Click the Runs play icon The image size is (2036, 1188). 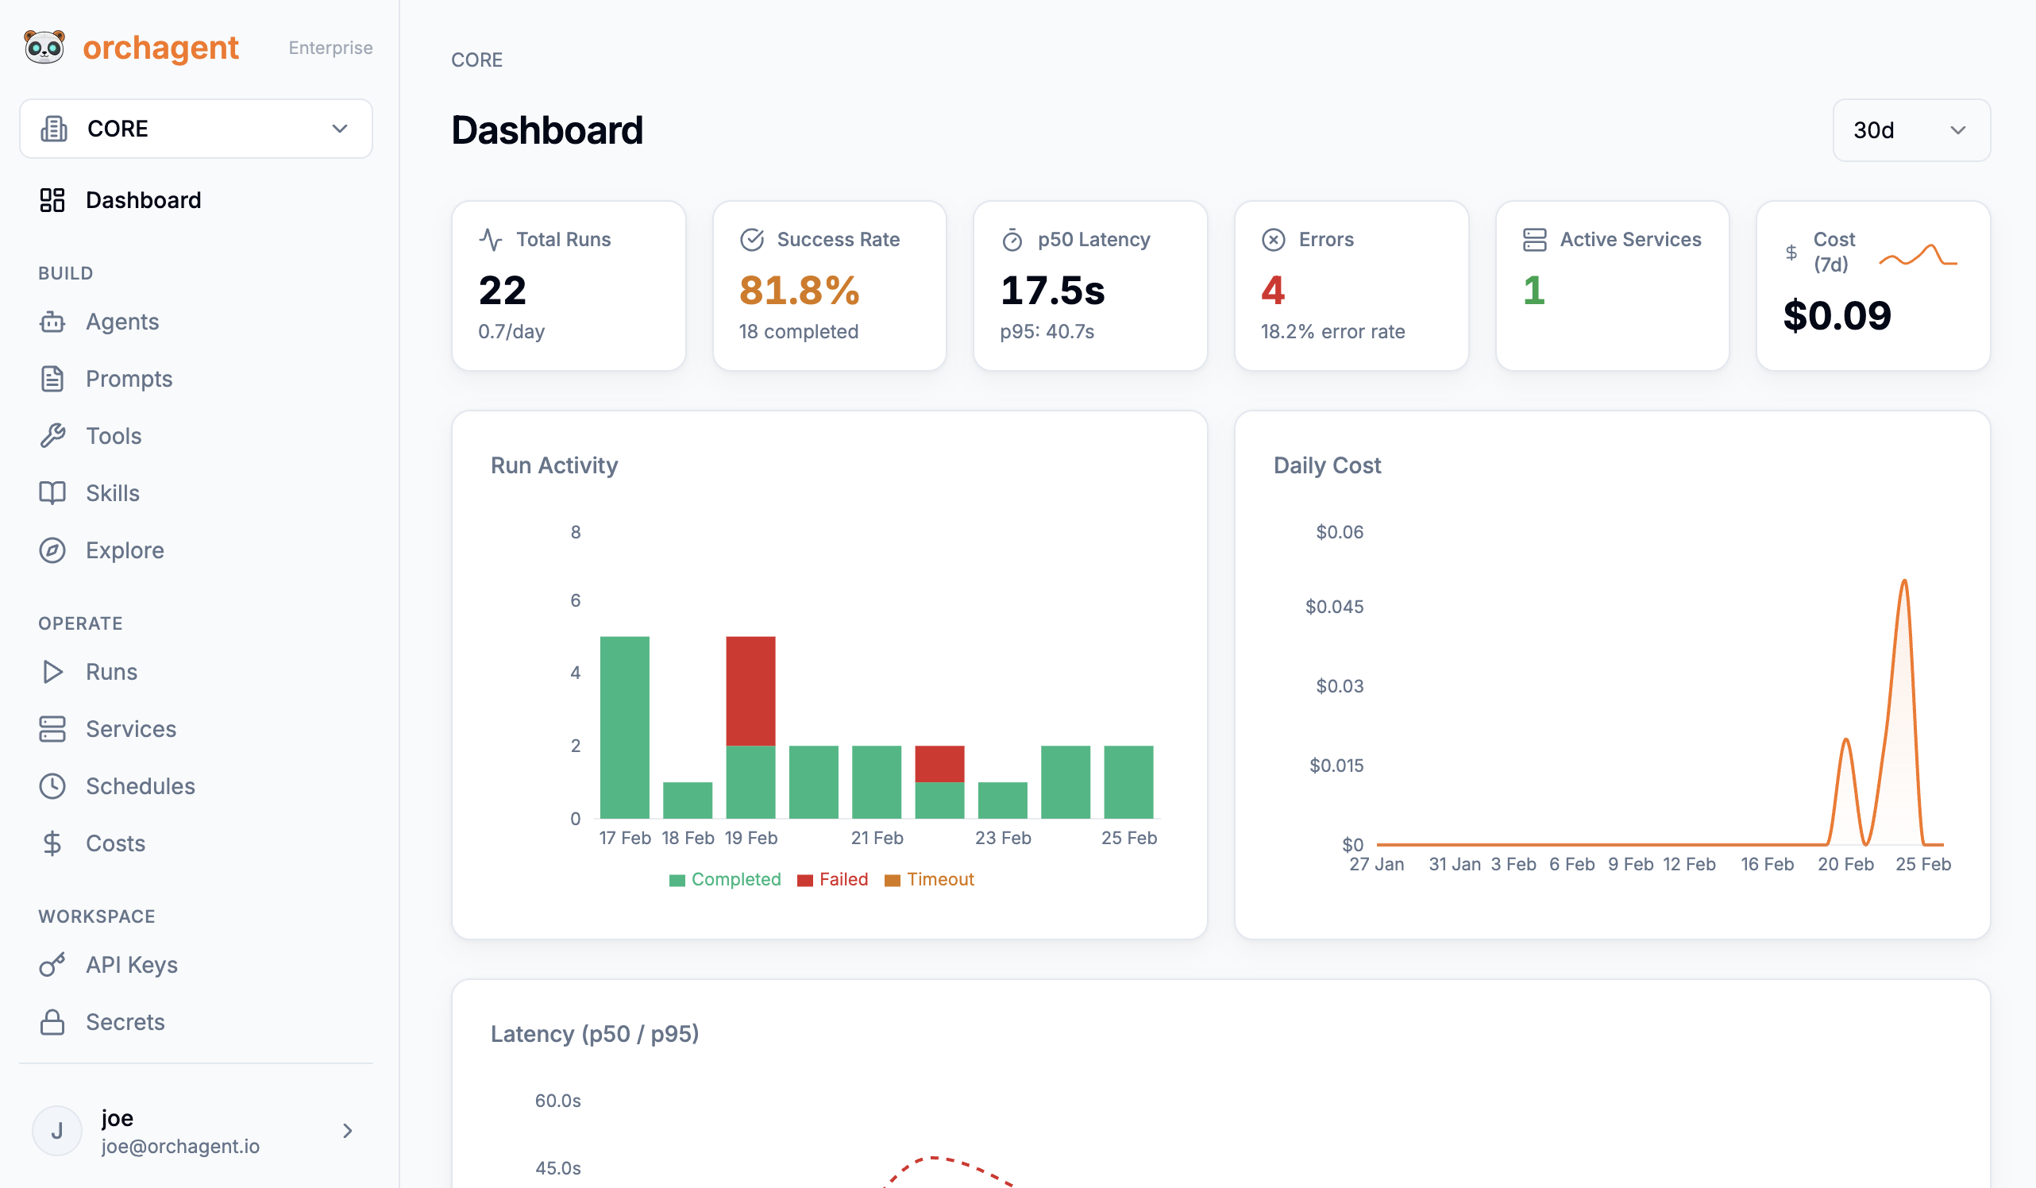[x=52, y=672]
